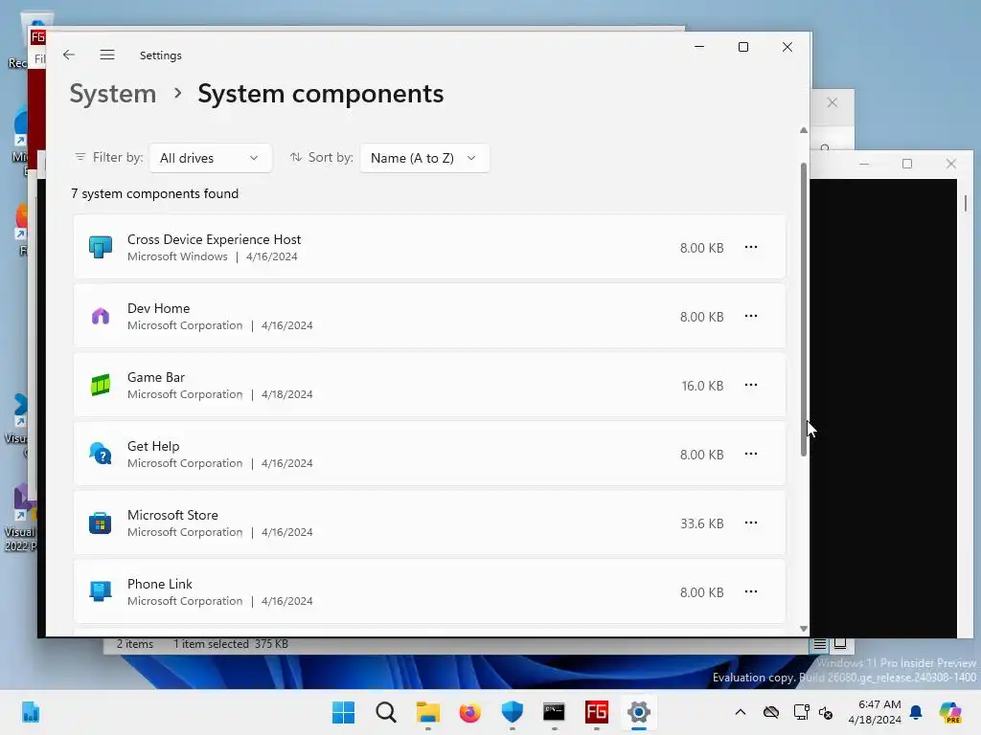Expand the Filter by All drives dropdown
Image resolution: width=981 pixels, height=735 pixels.
click(210, 158)
